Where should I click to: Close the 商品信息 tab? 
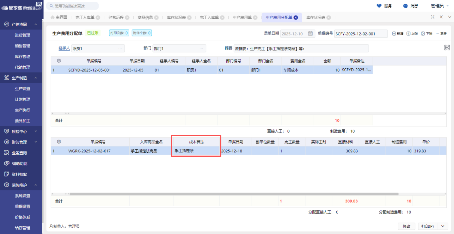tap(156, 18)
